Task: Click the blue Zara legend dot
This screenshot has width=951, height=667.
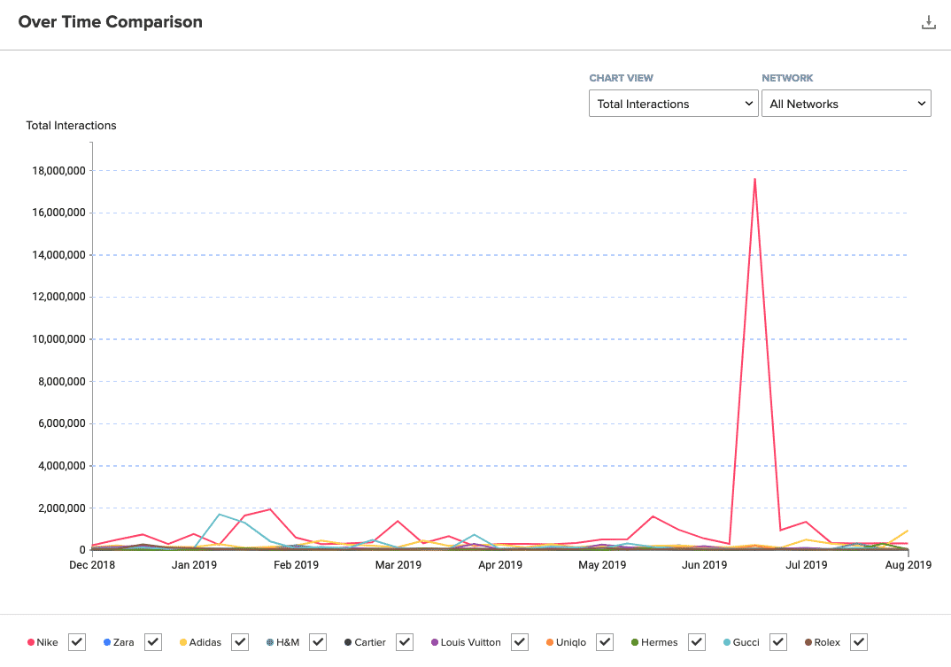Action: (106, 642)
